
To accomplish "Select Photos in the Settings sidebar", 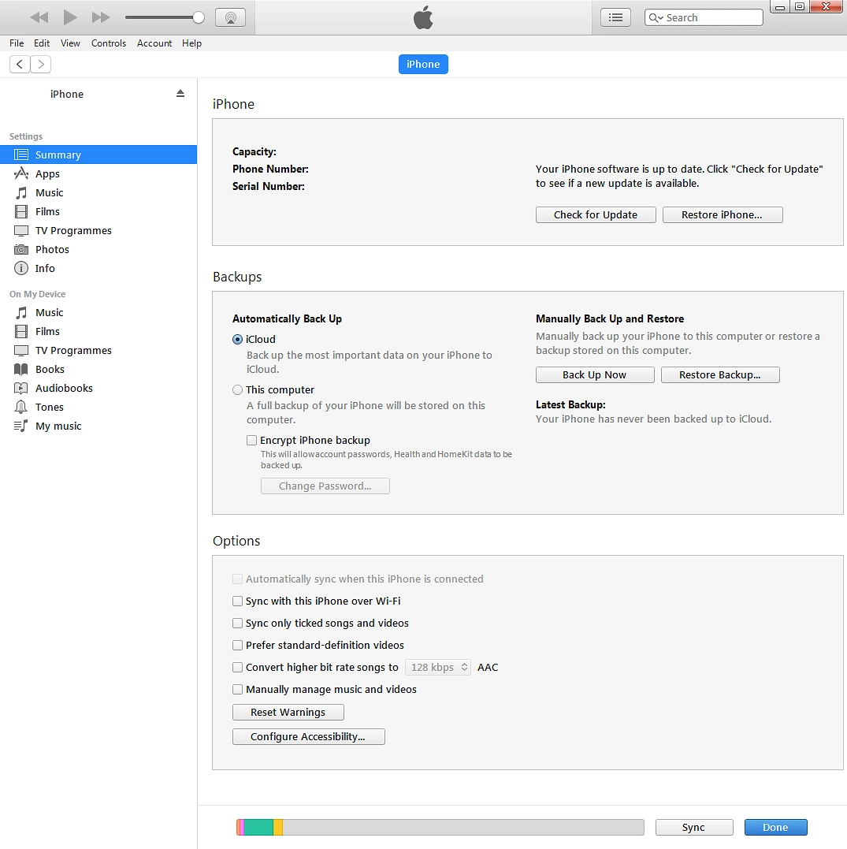I will point(52,250).
